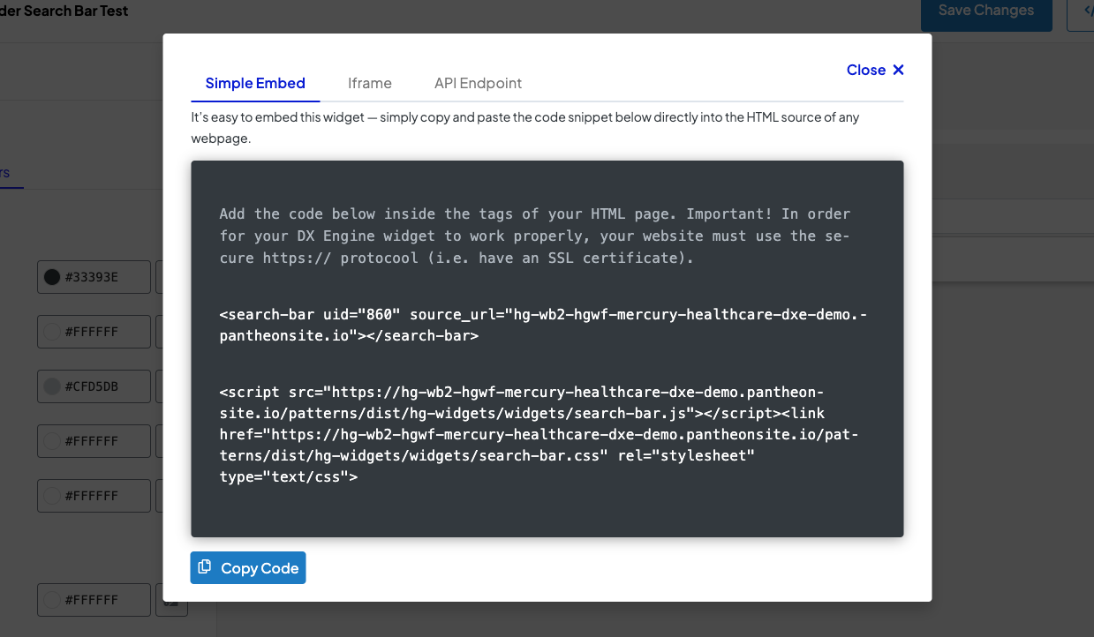Select the dark color circle beside #33393E
Image resolution: width=1094 pixels, height=637 pixels.
tap(53, 276)
